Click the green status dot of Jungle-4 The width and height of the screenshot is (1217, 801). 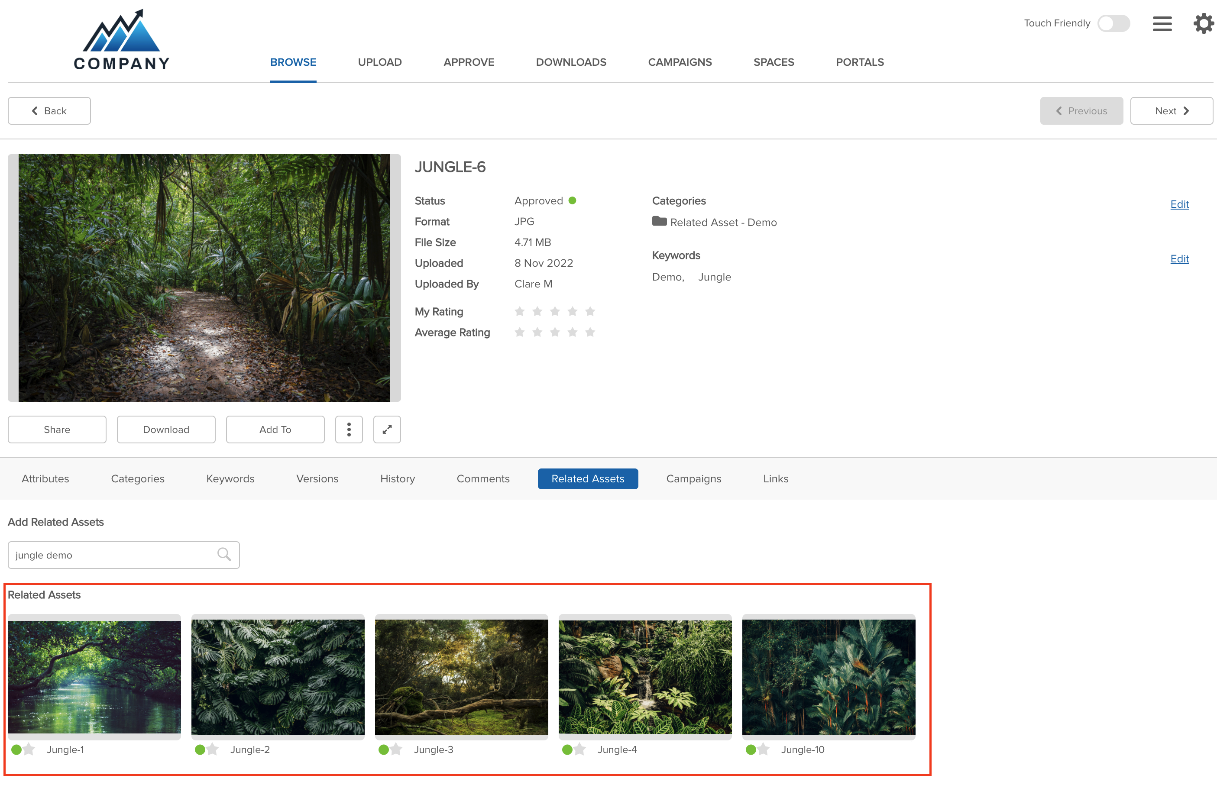567,749
